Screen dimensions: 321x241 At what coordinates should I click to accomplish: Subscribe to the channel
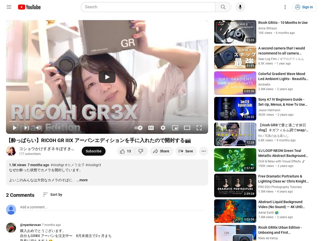[x=94, y=151]
